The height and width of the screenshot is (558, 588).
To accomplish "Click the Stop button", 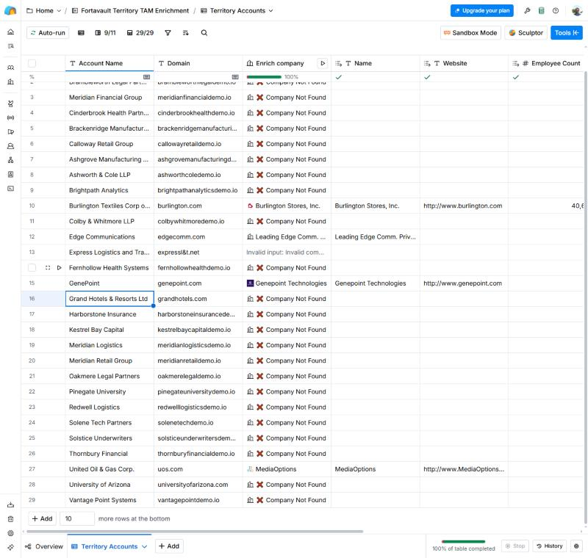I will point(515,546).
